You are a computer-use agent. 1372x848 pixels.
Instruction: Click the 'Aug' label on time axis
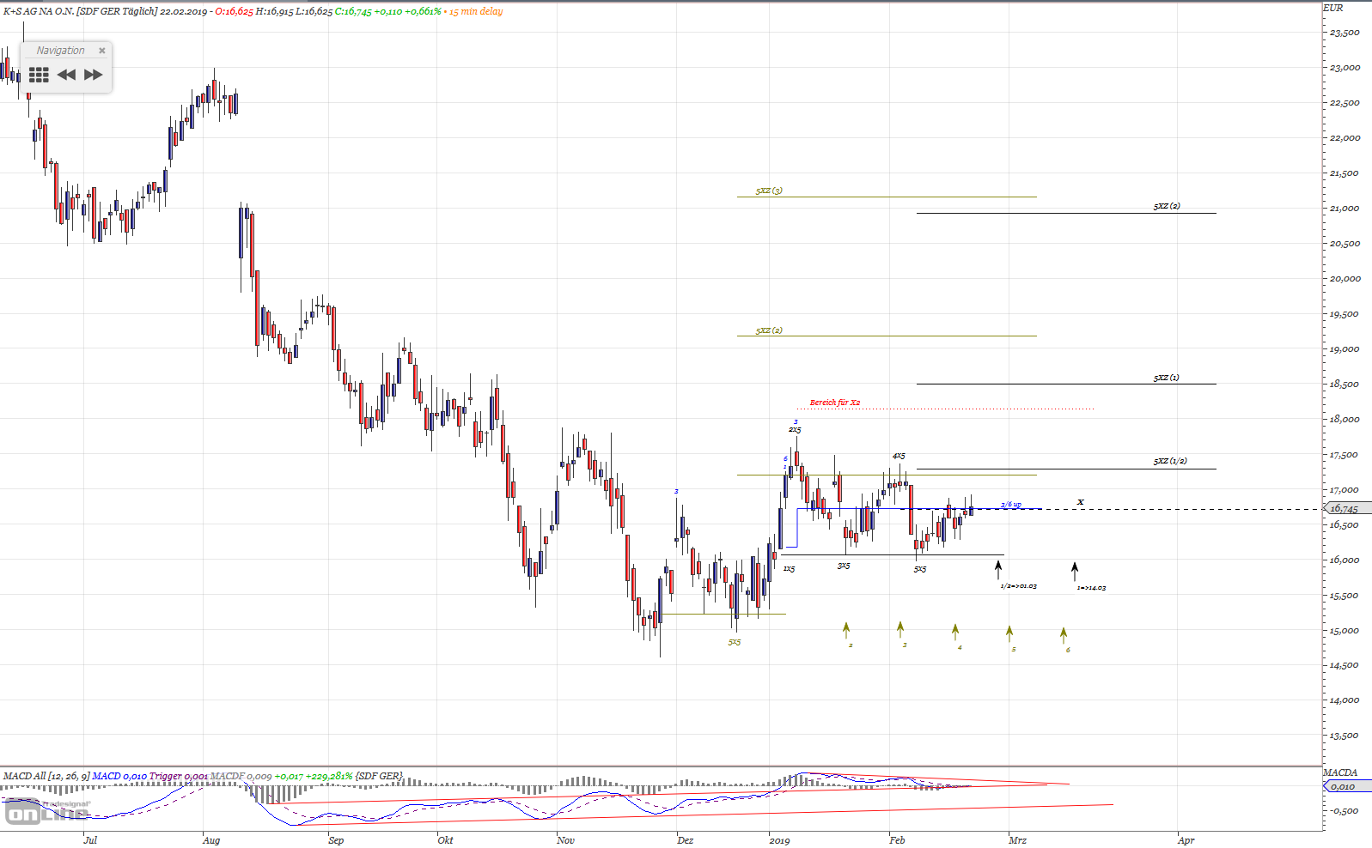tap(211, 840)
